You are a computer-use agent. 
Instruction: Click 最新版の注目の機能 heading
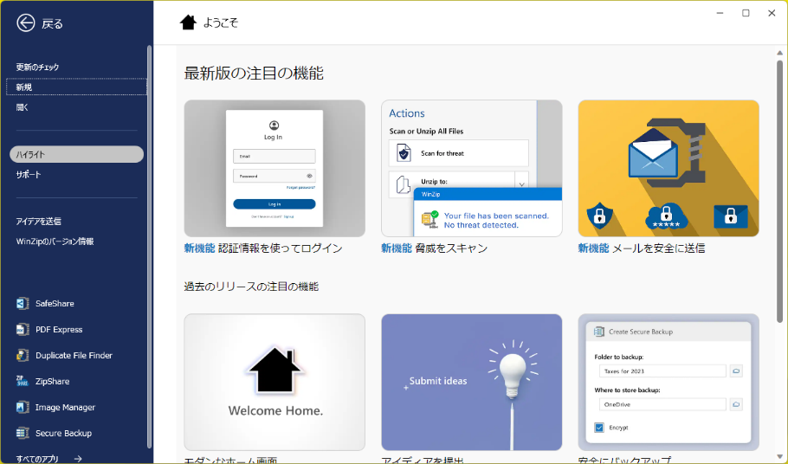pos(254,74)
